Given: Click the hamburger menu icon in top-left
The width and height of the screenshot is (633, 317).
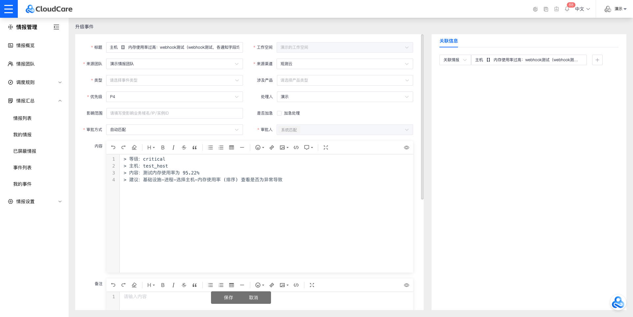Looking at the screenshot, I should (x=9, y=9).
